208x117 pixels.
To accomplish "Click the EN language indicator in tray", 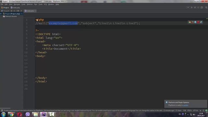I will (180, 114).
